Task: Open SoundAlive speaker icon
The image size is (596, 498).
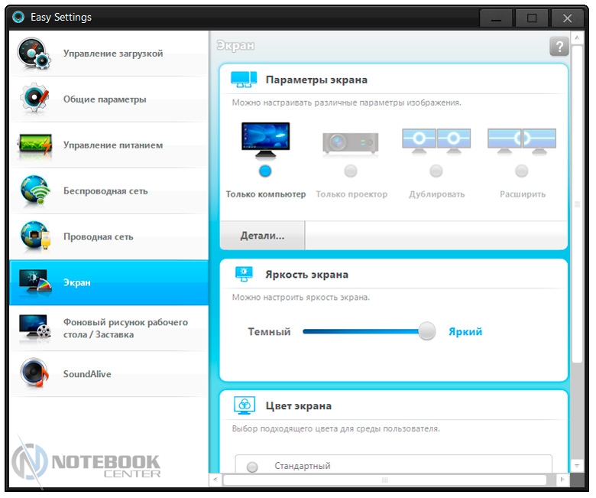Action: point(35,374)
